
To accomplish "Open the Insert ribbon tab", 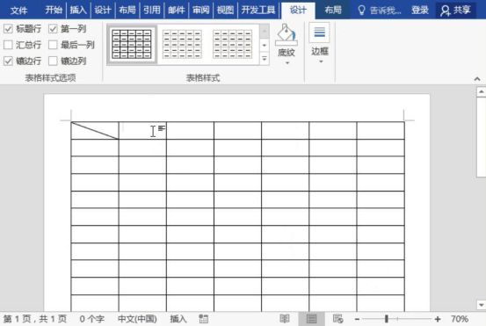I will pyautogui.click(x=78, y=11).
